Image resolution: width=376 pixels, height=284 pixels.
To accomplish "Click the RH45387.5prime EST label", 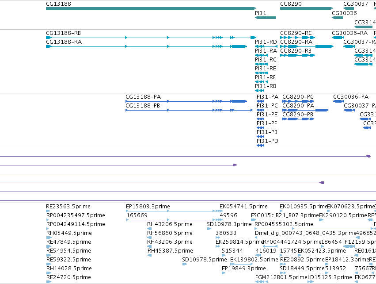I will coord(170,251).
